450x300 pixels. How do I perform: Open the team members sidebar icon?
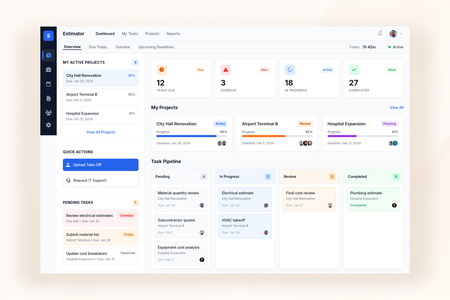(48, 113)
